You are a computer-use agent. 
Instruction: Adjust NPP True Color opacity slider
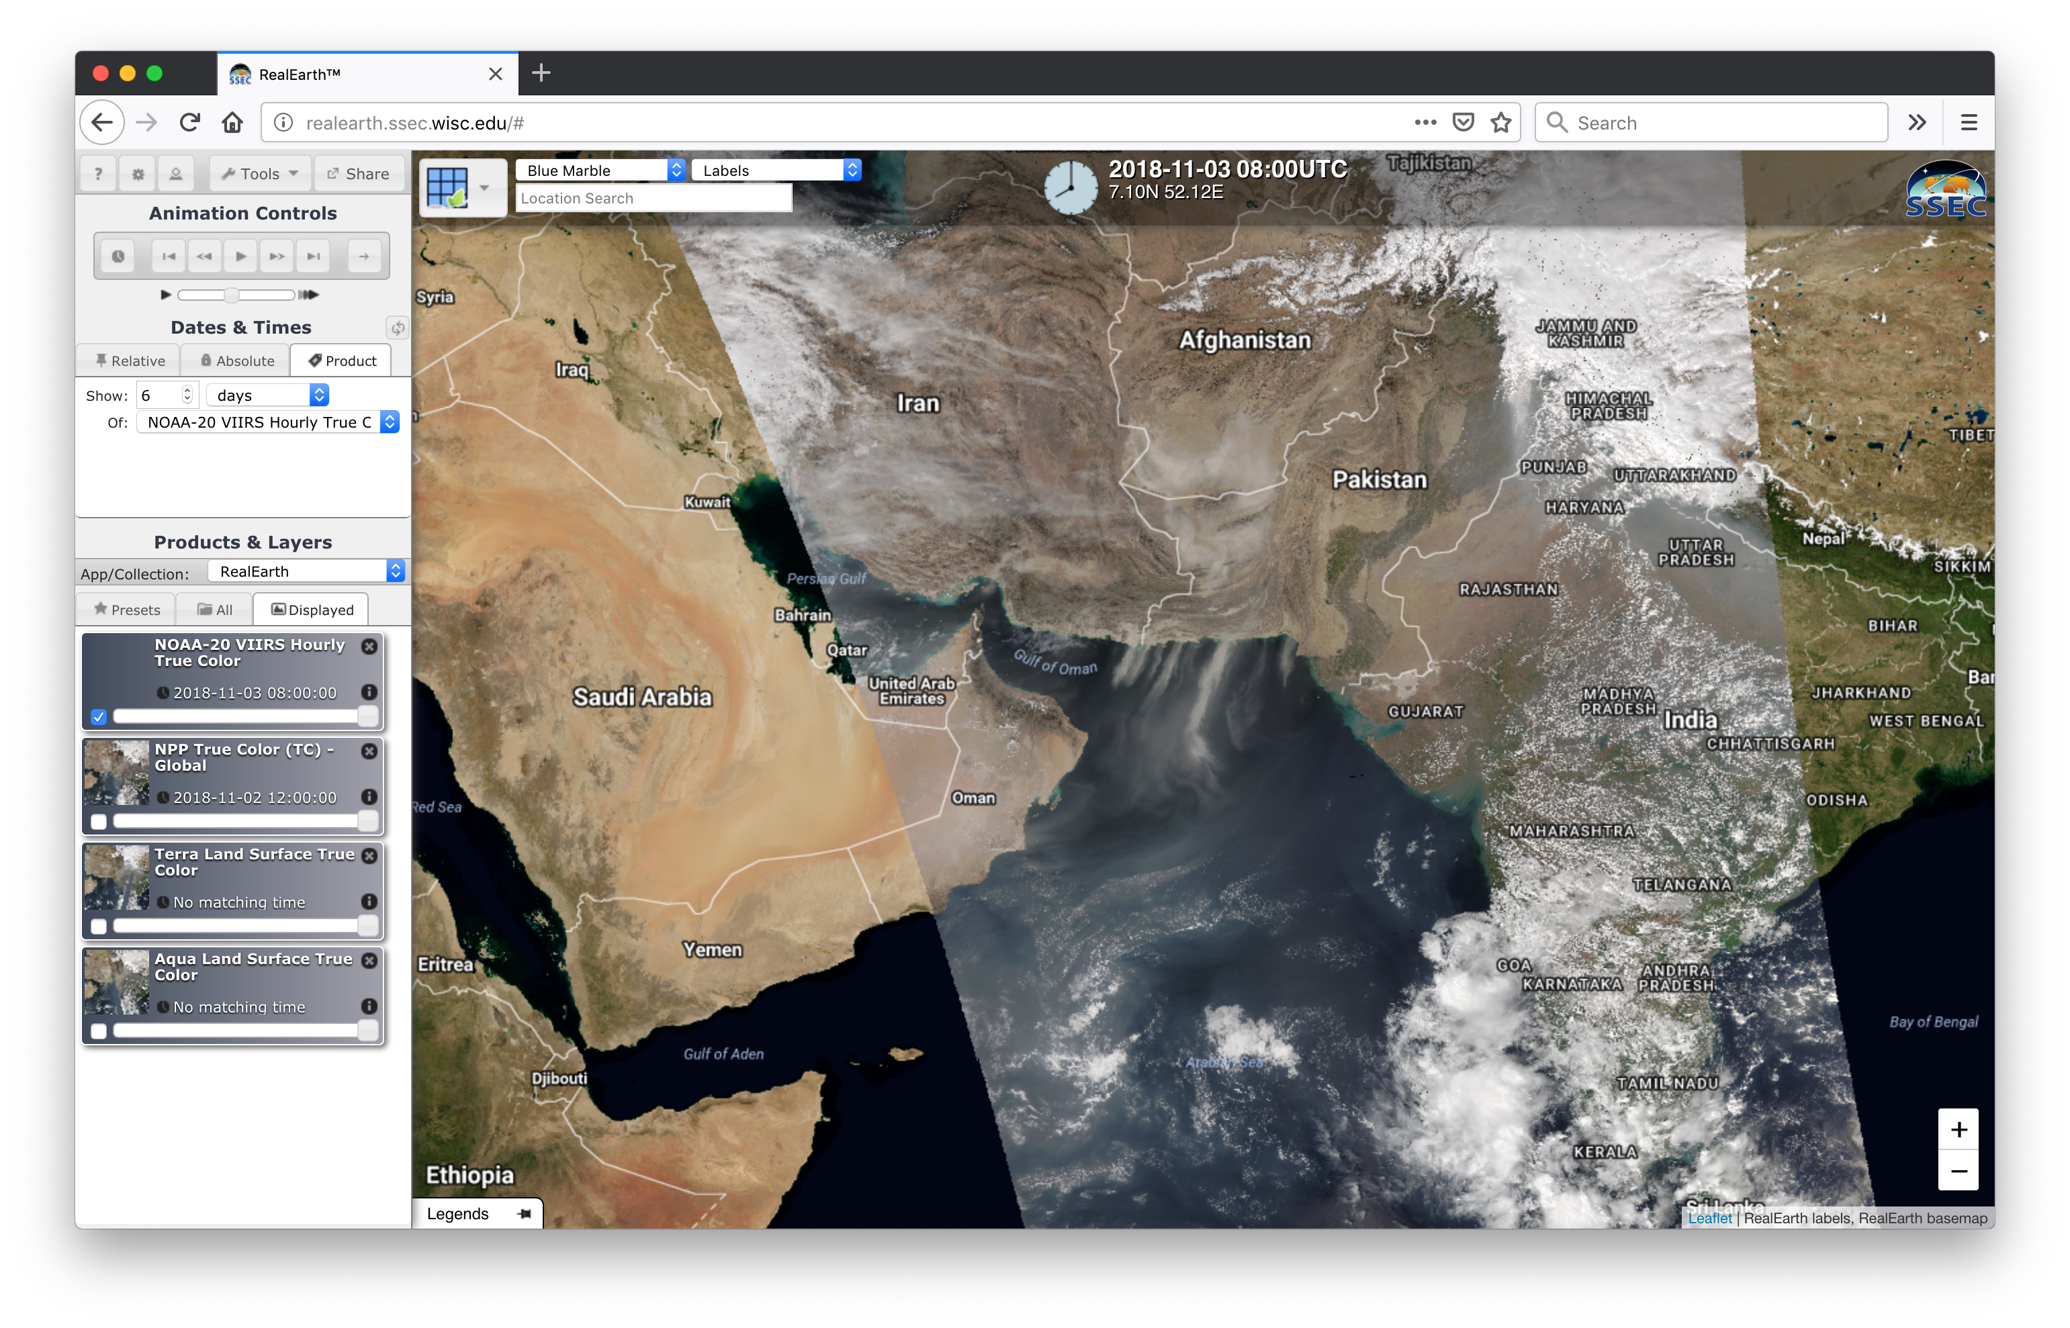click(245, 821)
